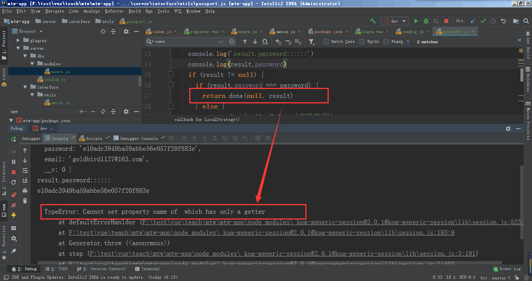This screenshot has width=532, height=281.
Task: Click Git: master branch in status bar
Action: tap(495, 278)
